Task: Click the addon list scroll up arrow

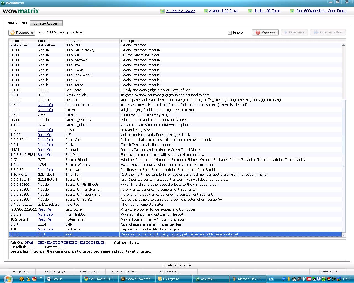Action: click(x=344, y=45)
